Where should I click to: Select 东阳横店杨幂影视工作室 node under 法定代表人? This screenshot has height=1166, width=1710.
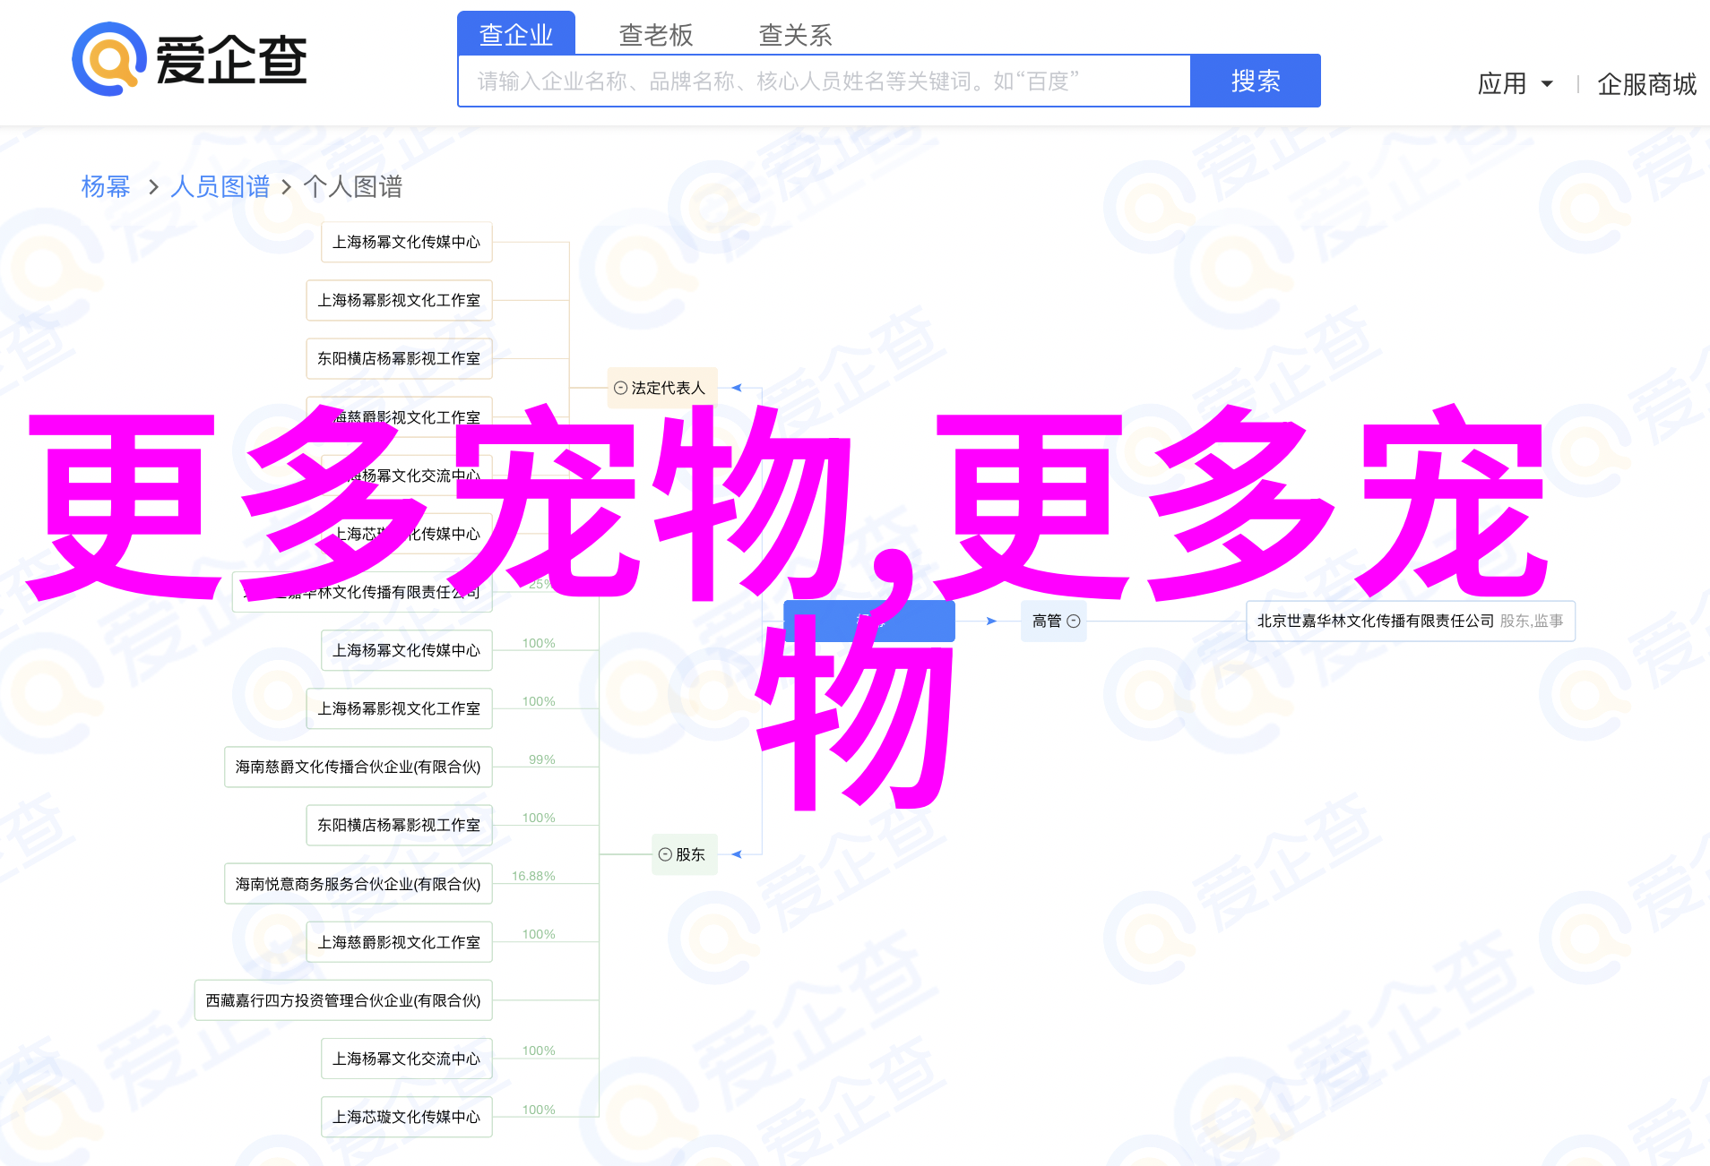pyautogui.click(x=399, y=358)
